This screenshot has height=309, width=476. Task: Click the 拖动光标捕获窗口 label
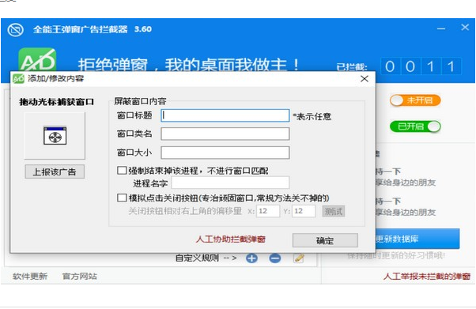pyautogui.click(x=57, y=102)
